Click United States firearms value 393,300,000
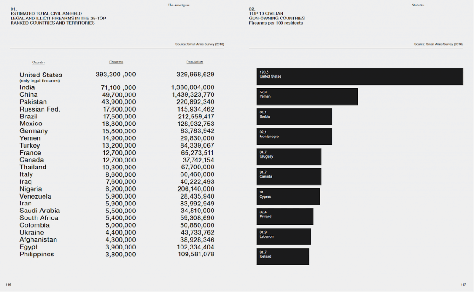The height and width of the screenshot is (292, 474). coord(116,75)
